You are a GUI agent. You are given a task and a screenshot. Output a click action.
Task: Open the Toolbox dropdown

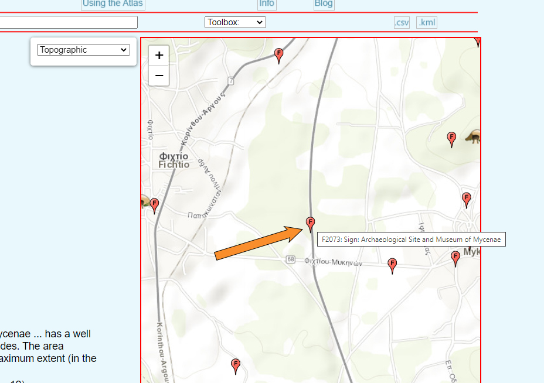pos(235,22)
